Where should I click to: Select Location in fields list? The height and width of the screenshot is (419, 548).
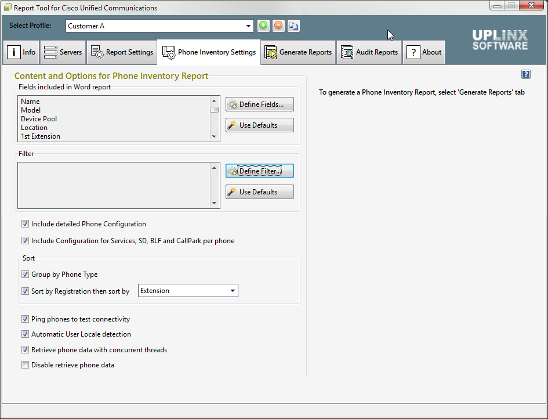point(34,128)
